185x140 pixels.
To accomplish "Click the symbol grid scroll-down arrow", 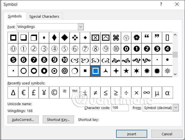I will click(175, 74).
